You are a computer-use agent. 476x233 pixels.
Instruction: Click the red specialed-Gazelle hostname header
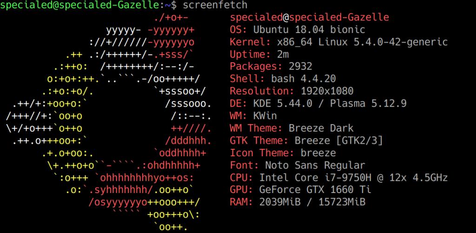click(x=339, y=18)
